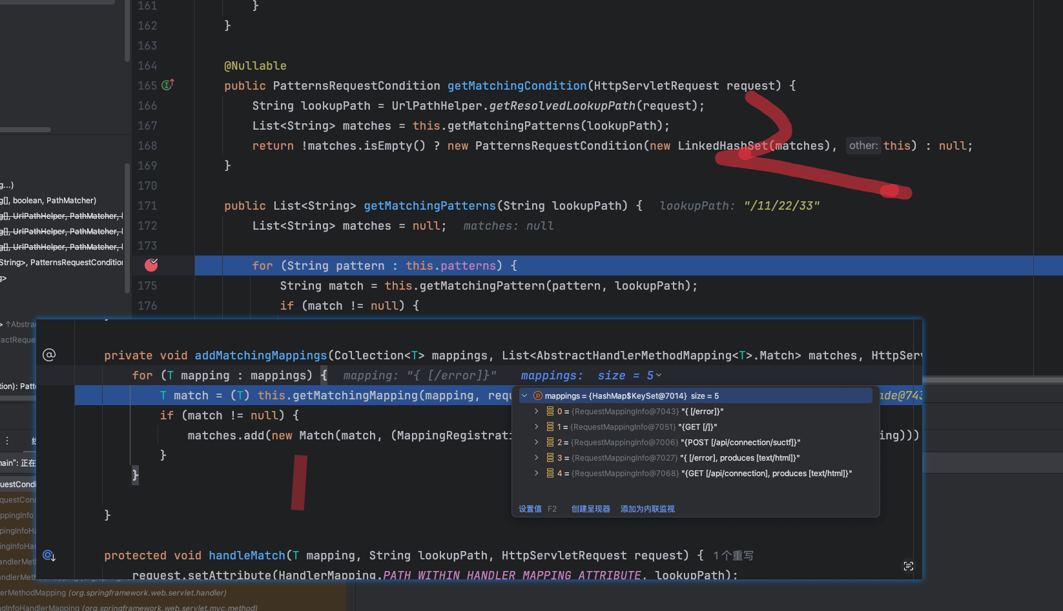Select the "{GET [/]}" value text

pyautogui.click(x=697, y=427)
